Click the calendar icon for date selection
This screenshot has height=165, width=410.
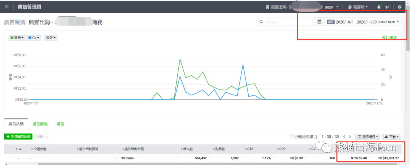click(319, 22)
